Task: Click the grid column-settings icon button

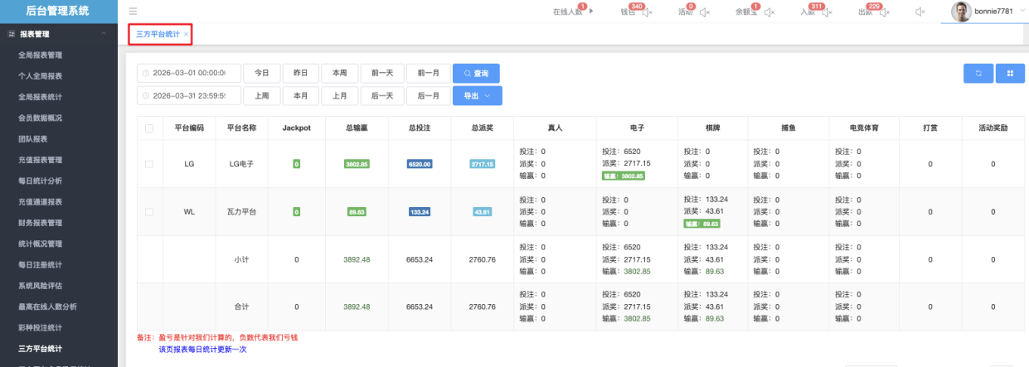Action: 1010,73
